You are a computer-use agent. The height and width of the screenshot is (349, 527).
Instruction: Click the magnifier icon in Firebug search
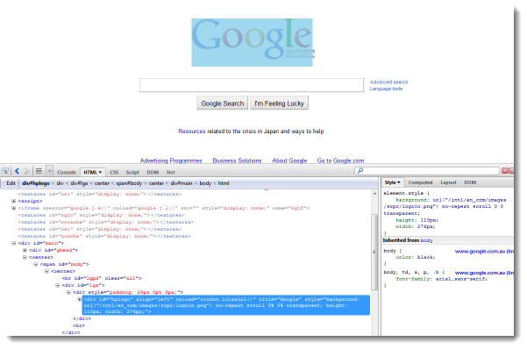click(360, 171)
